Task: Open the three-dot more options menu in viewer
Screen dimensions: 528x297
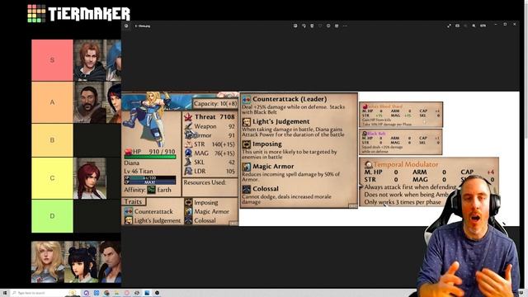Action: [x=345, y=26]
